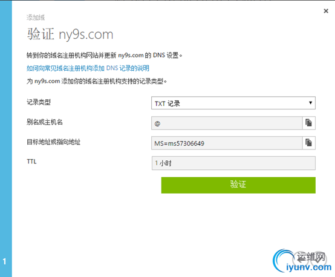Viewport: 335px width, 277px height.
Task: Click the TTL 1 小时 field
Action: click(x=233, y=163)
